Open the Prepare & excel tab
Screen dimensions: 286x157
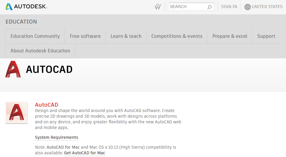[230, 36]
